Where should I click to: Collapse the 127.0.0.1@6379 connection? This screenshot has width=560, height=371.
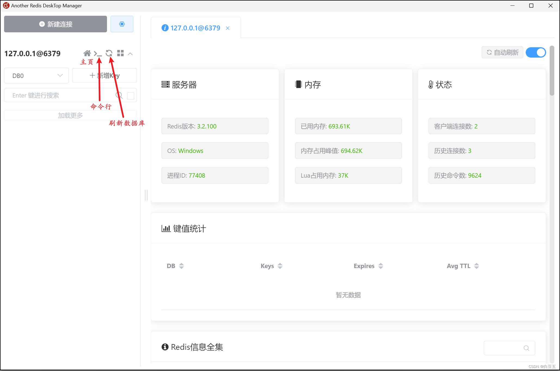130,54
